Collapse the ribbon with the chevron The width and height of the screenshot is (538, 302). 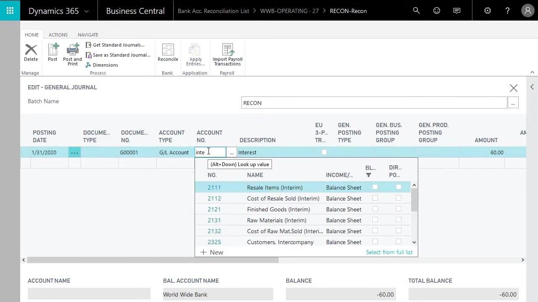pyautogui.click(x=532, y=72)
